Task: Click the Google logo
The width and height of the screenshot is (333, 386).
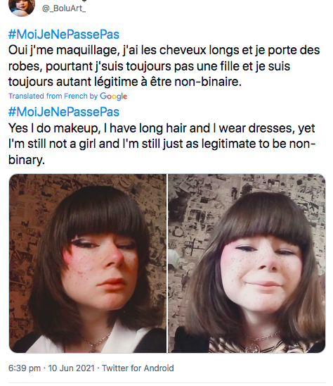Action: [113, 96]
